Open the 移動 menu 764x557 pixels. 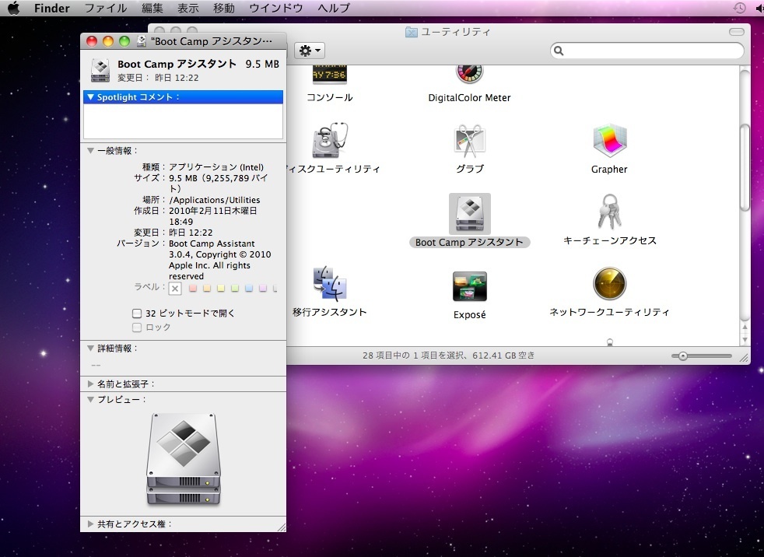pyautogui.click(x=224, y=8)
